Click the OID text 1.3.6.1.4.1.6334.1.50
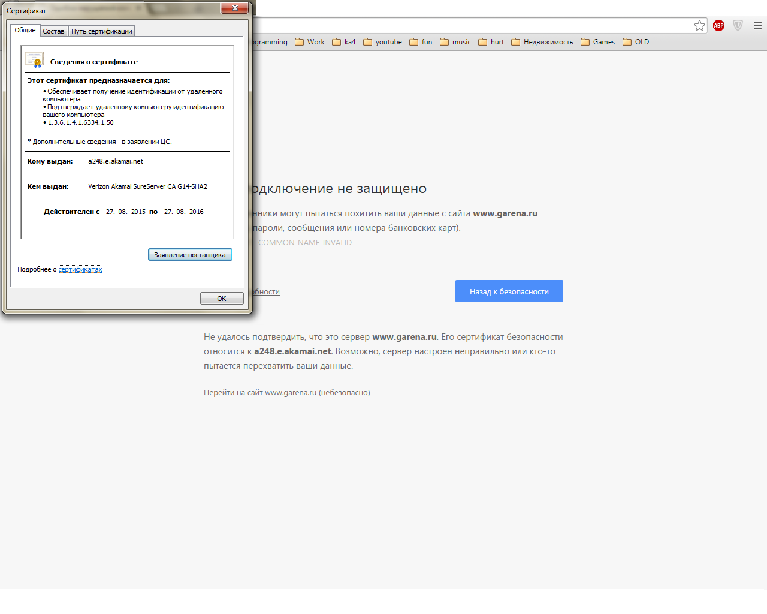767x614 pixels. click(81, 122)
